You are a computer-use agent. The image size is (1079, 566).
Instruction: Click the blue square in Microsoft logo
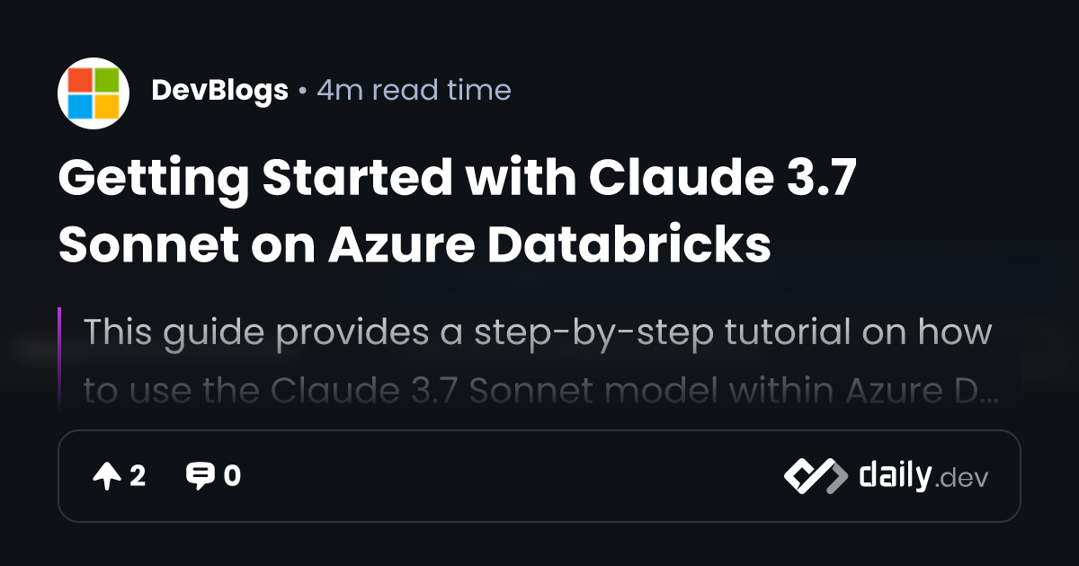(x=81, y=106)
